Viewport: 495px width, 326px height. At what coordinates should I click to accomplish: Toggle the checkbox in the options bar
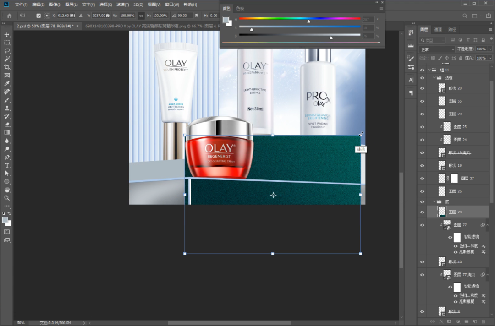[x=38, y=16]
